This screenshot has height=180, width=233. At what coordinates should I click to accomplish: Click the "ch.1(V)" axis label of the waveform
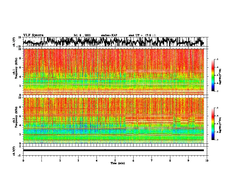(14, 42)
